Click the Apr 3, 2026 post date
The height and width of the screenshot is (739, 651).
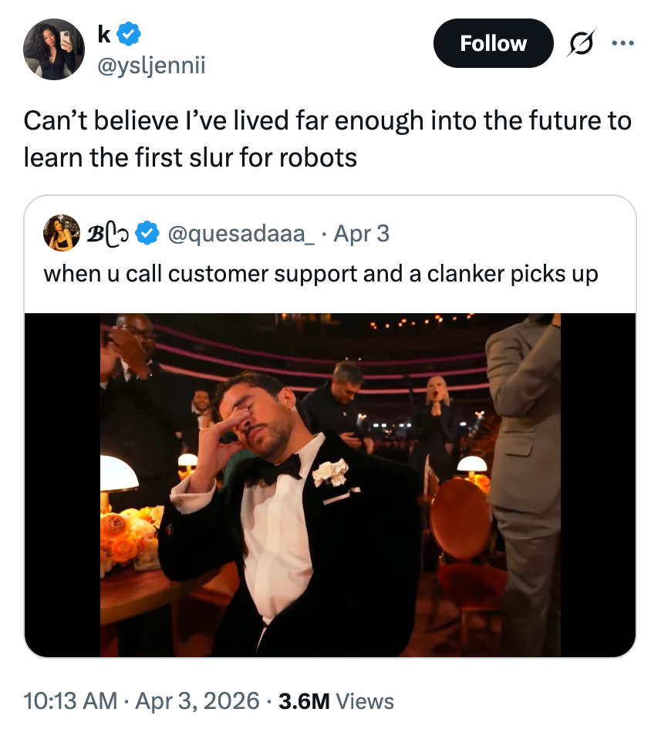click(198, 701)
